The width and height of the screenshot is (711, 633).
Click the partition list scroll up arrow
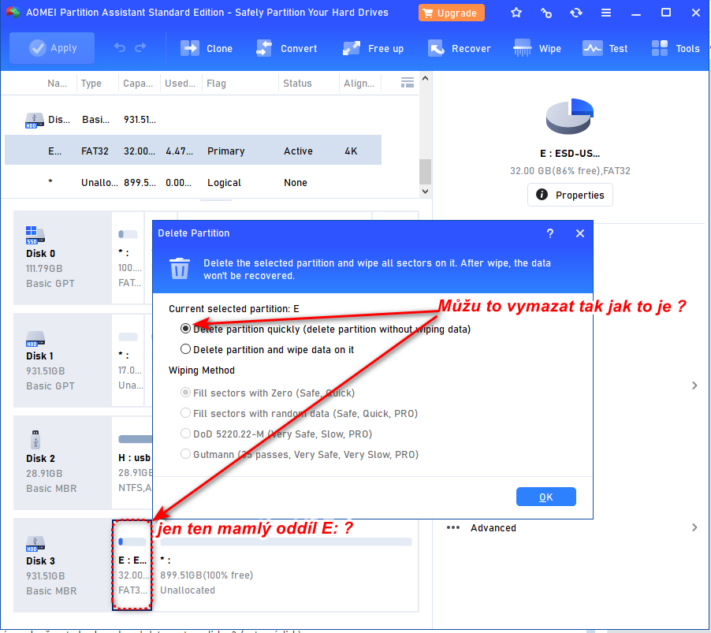(x=425, y=78)
